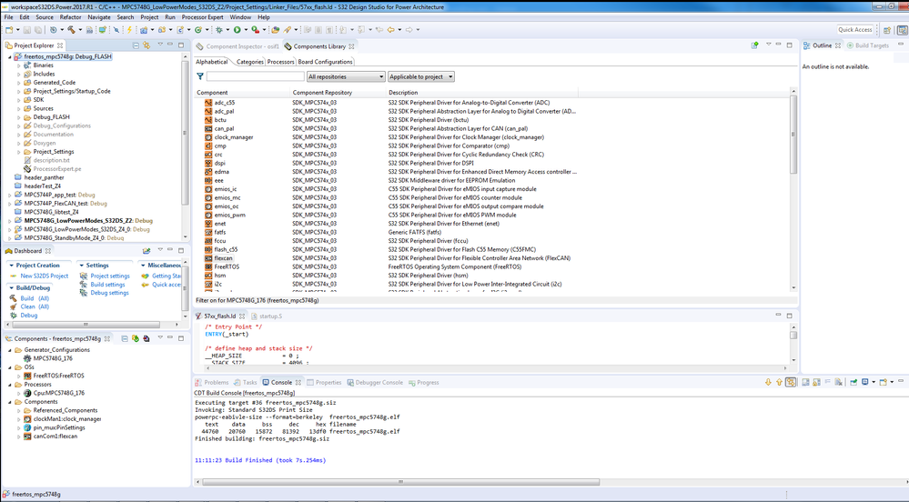Open the All repositories dropdown
This screenshot has height=502, width=909.
pos(346,76)
